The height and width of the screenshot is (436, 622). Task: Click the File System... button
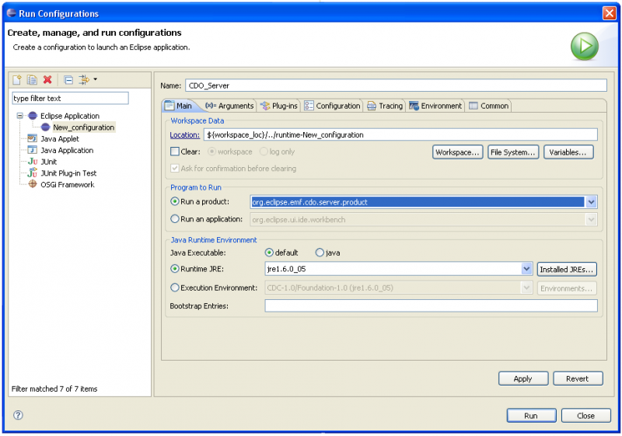tap(513, 152)
